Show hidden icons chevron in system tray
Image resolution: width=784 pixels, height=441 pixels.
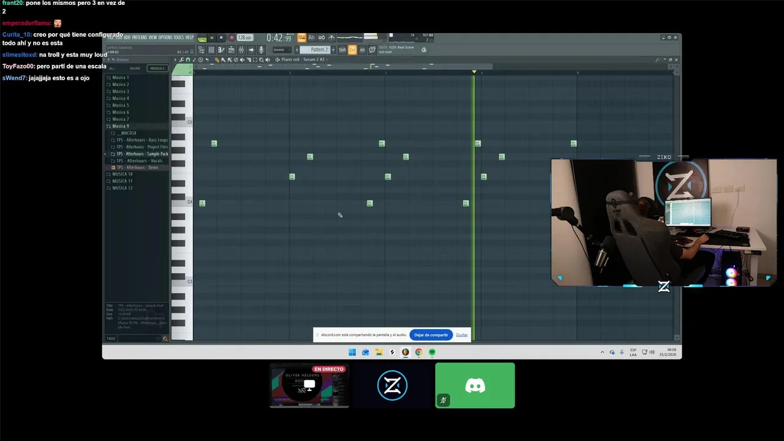[602, 352]
